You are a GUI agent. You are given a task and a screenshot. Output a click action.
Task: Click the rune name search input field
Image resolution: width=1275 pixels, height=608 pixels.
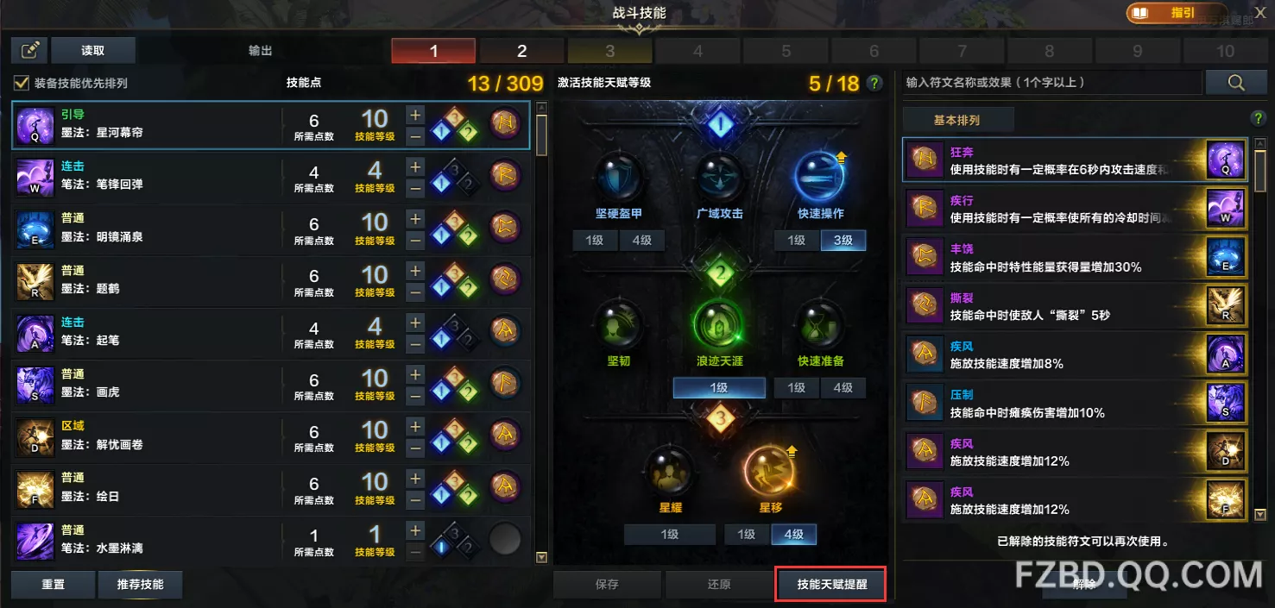tap(1051, 83)
